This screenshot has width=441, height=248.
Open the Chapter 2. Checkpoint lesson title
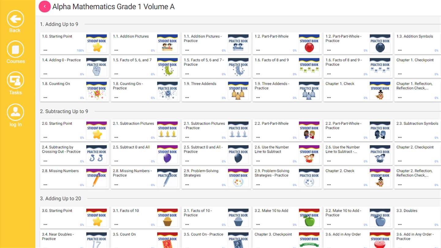coord(415,147)
